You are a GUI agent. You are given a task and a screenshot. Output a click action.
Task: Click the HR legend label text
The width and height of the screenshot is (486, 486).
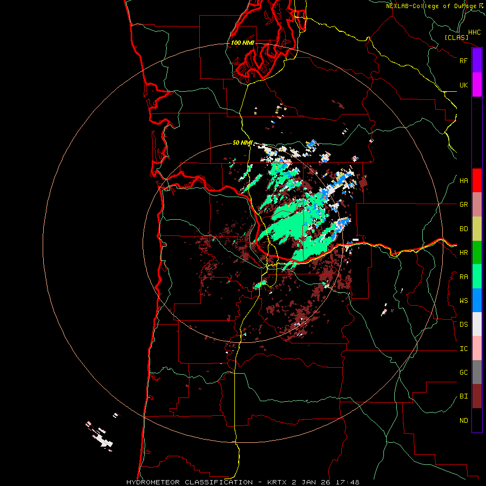click(x=463, y=253)
